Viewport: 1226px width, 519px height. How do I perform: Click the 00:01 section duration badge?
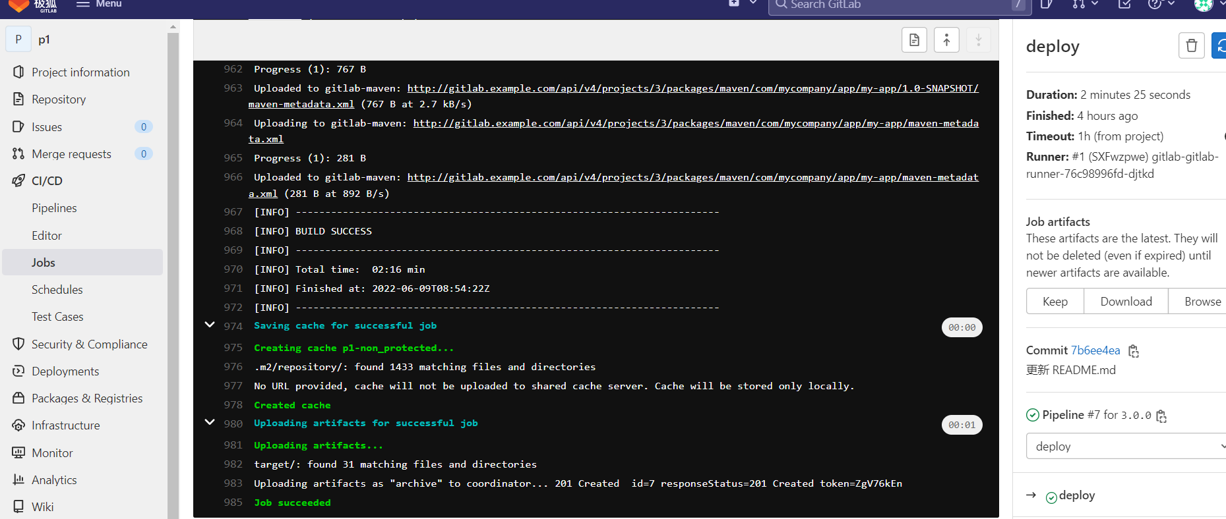coord(962,425)
